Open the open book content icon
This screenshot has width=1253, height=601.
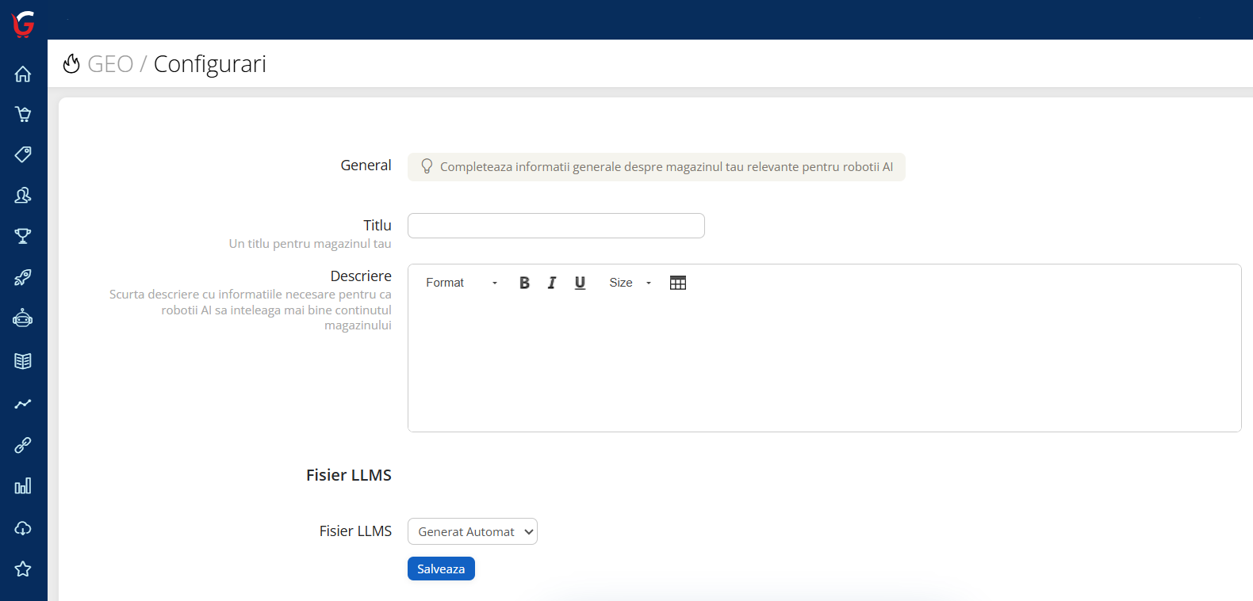(23, 361)
